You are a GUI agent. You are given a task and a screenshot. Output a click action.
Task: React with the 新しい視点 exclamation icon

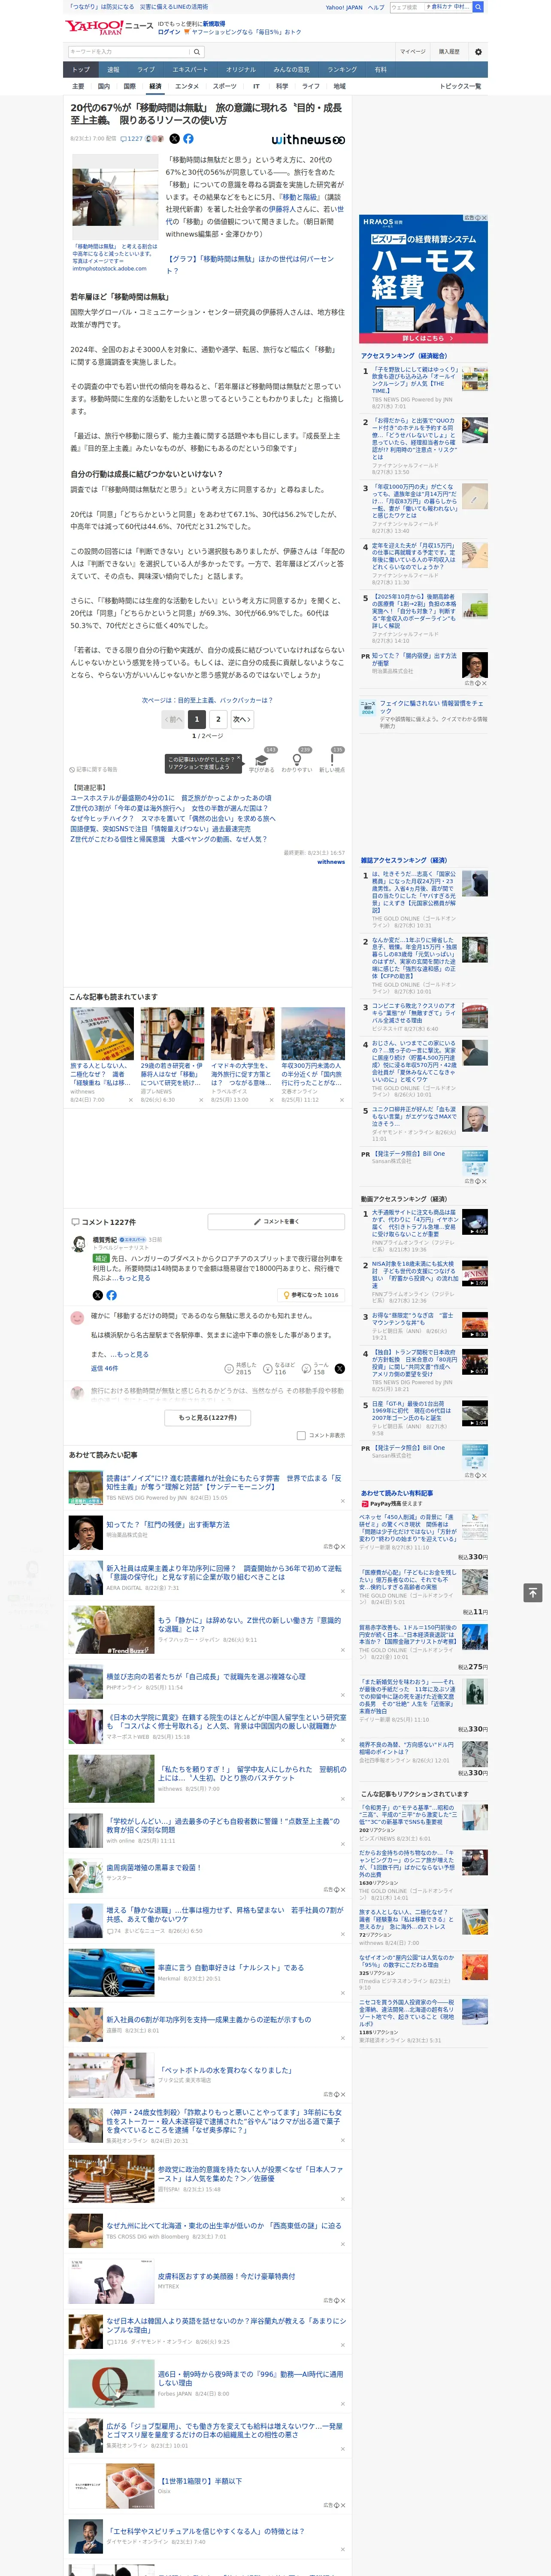pyautogui.click(x=332, y=760)
